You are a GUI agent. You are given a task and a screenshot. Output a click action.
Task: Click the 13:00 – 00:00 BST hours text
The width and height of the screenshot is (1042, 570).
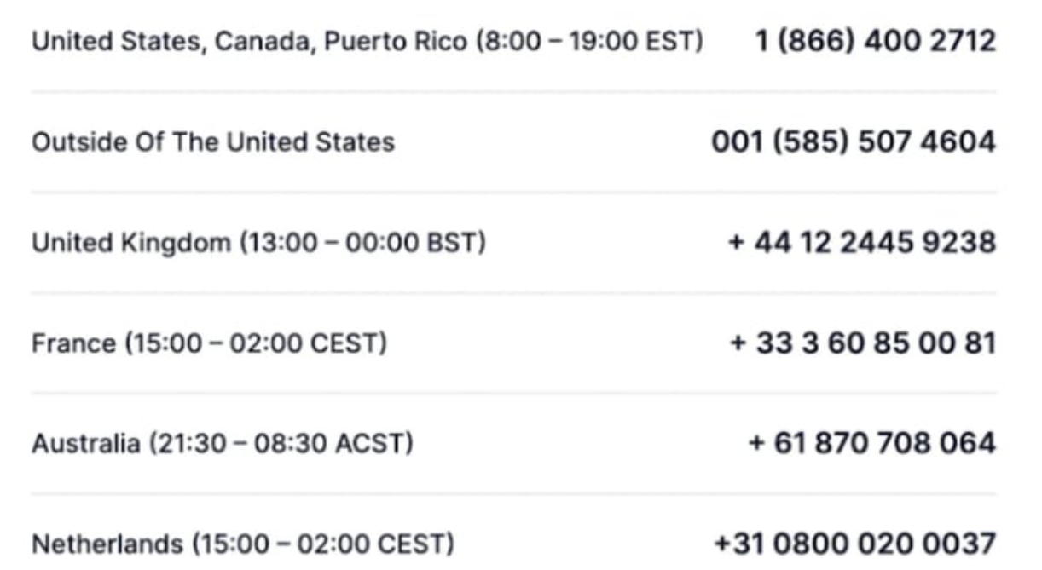(362, 243)
